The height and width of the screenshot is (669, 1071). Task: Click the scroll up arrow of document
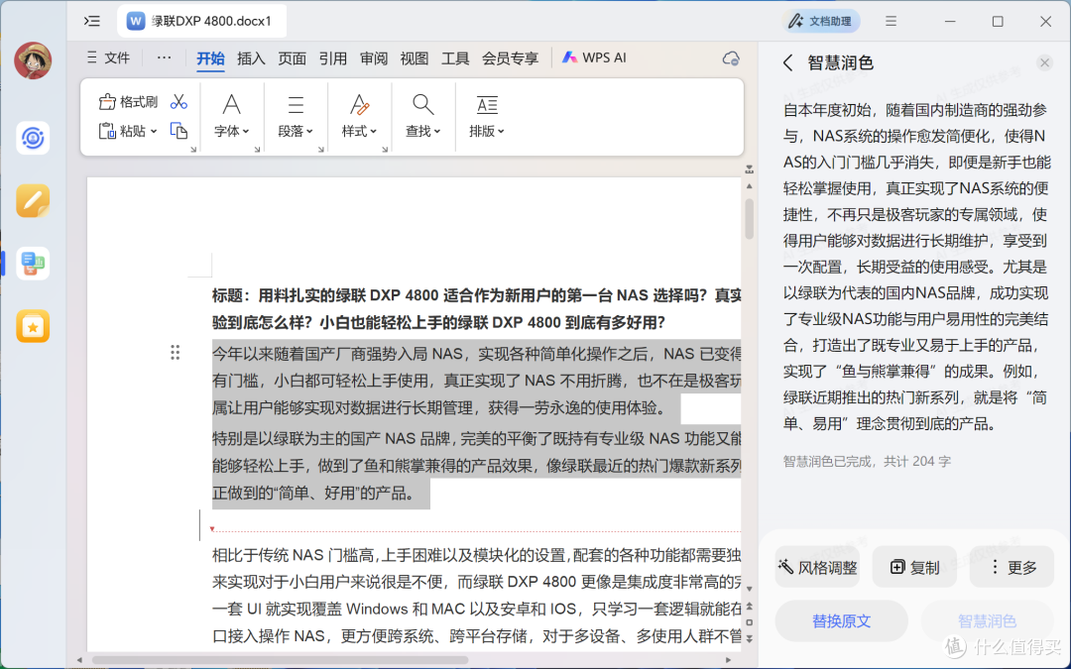point(750,185)
